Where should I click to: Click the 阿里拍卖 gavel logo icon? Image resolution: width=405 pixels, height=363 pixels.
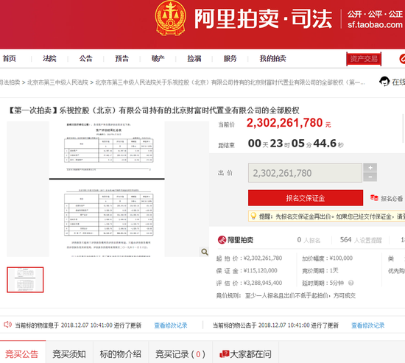(x=222, y=240)
